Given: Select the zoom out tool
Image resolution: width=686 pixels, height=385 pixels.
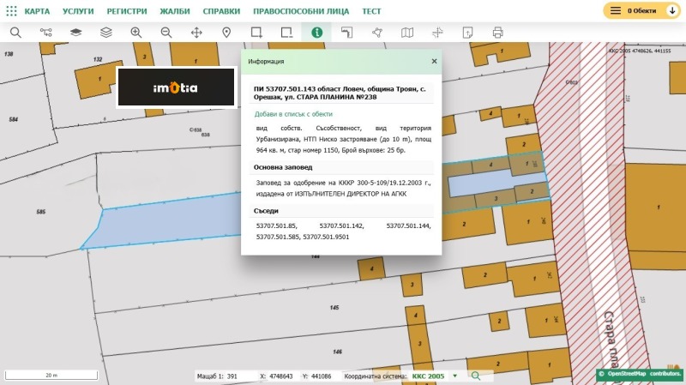Looking at the screenshot, I should (x=165, y=33).
